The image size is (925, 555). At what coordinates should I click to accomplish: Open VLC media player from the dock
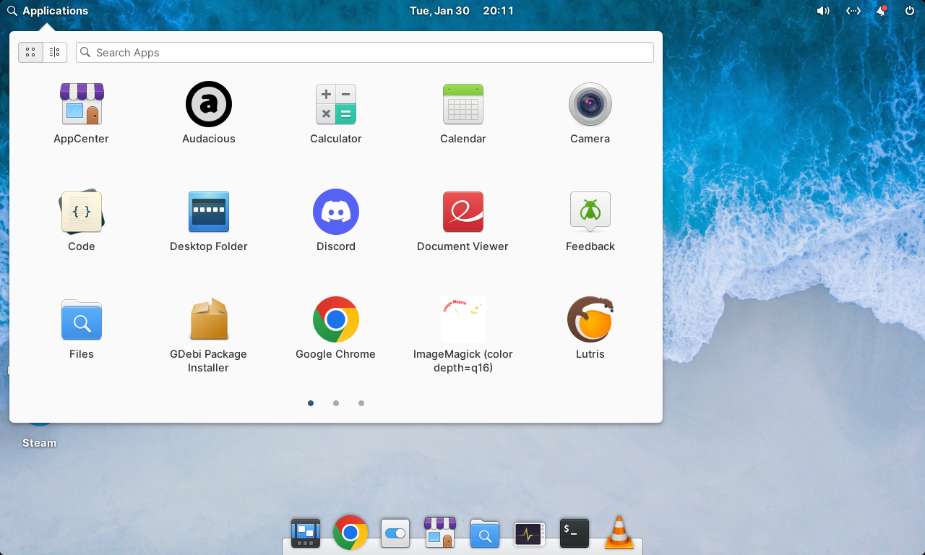(x=619, y=533)
